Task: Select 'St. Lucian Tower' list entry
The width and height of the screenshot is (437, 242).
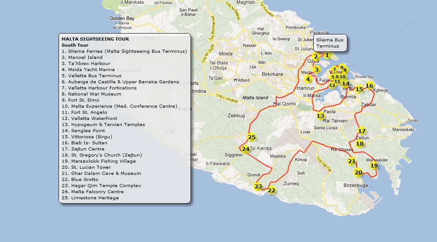Action: click(86, 167)
